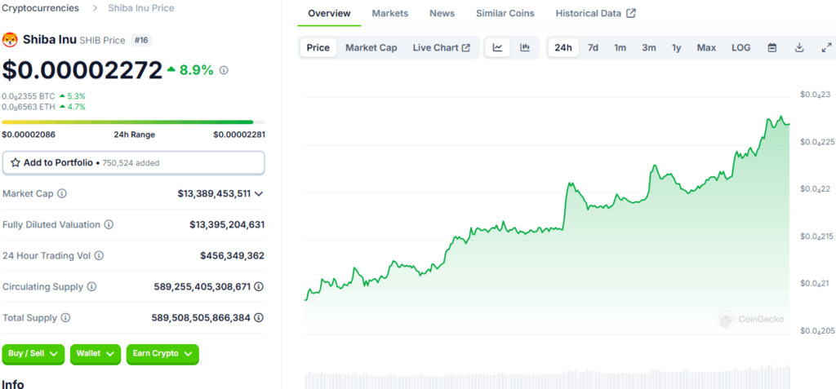Image resolution: width=836 pixels, height=389 pixels.
Task: Switch to the Similar Coins tab
Action: click(505, 13)
